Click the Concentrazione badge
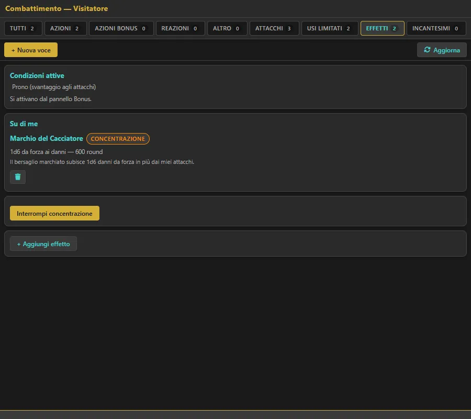The height and width of the screenshot is (419, 471). pos(118,139)
